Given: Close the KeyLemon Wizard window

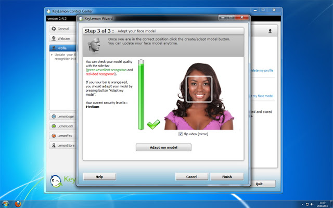Looking at the screenshot, I should click(x=242, y=17).
